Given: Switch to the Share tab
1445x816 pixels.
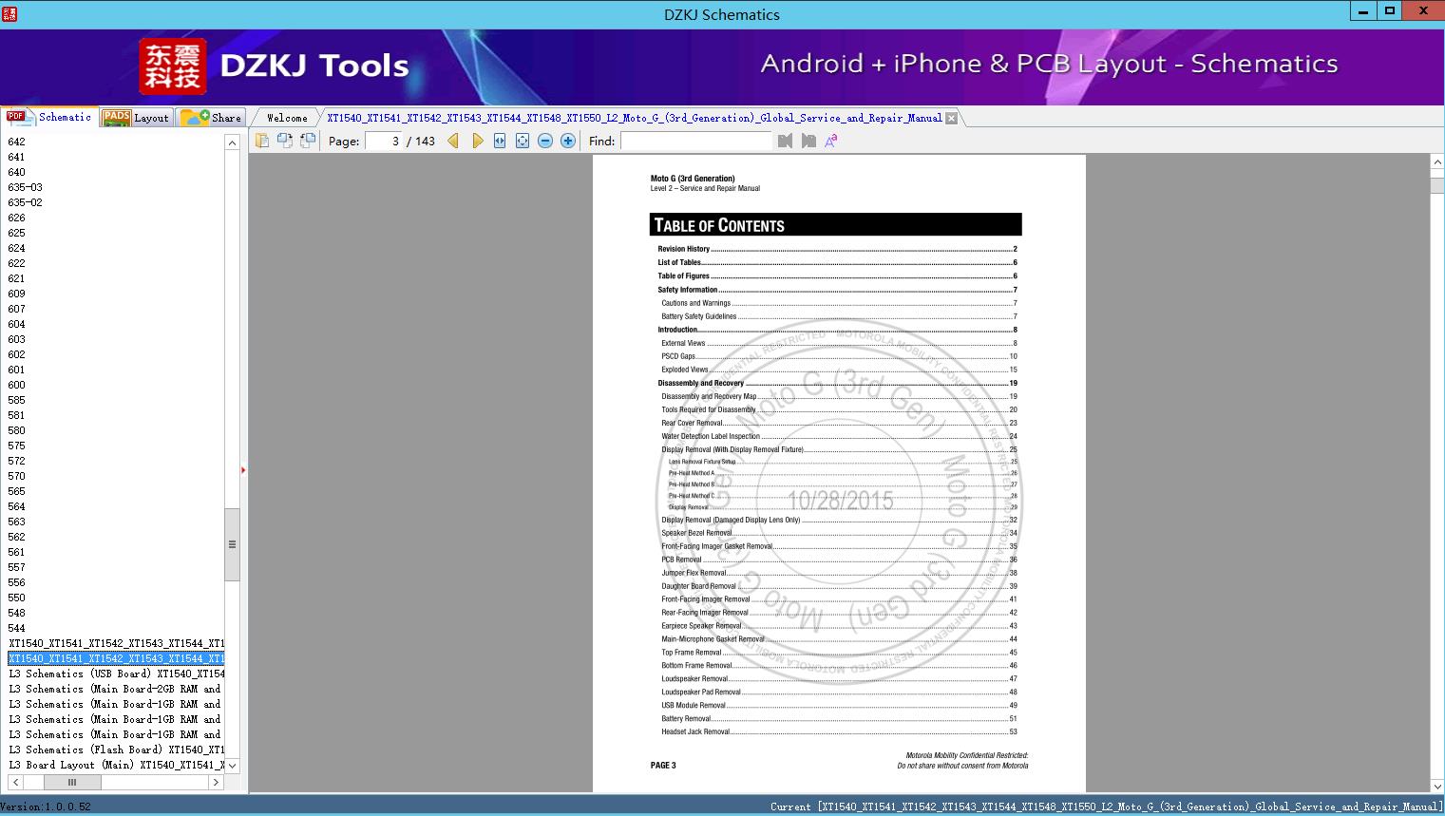Looking at the screenshot, I should [211, 118].
